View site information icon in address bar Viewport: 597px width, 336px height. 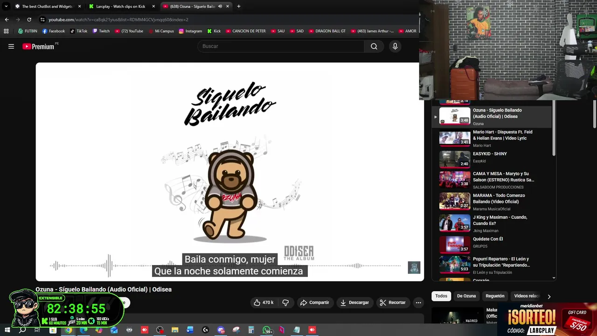42,20
